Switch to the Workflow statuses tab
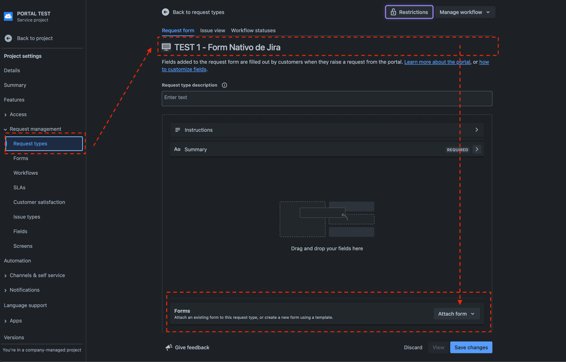The image size is (566, 362). pyautogui.click(x=253, y=30)
